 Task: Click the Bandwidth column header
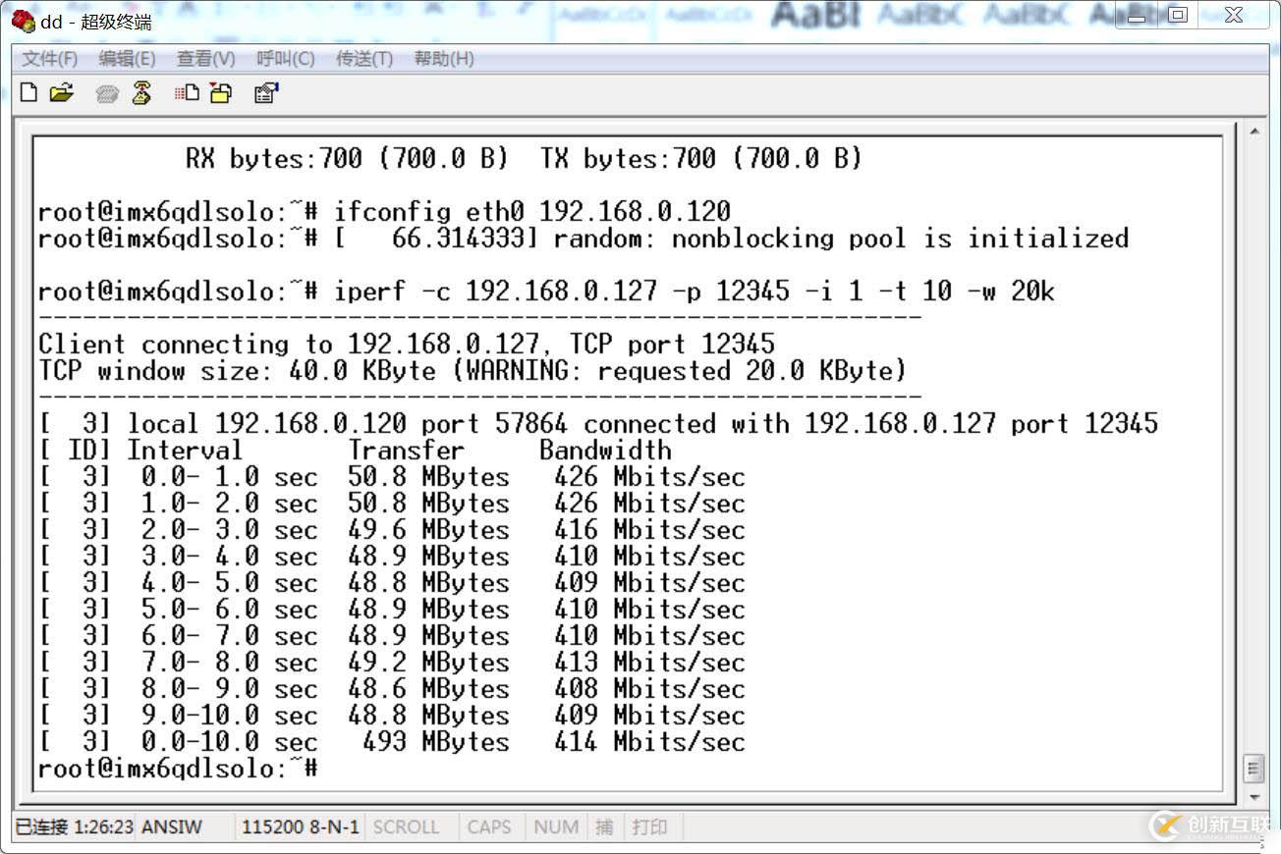tap(605, 451)
